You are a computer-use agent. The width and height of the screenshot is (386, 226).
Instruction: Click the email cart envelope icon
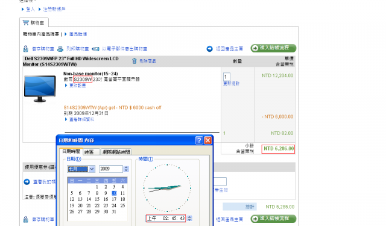click(95, 49)
